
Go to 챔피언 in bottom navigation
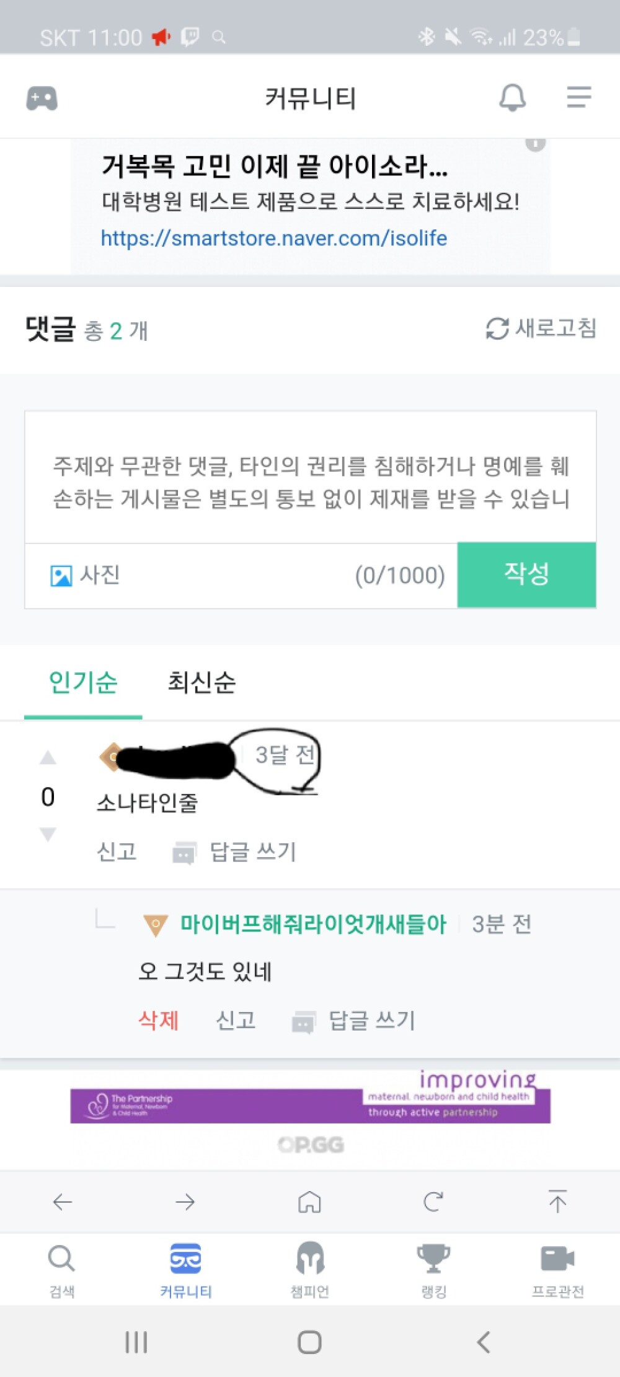[310, 1270]
